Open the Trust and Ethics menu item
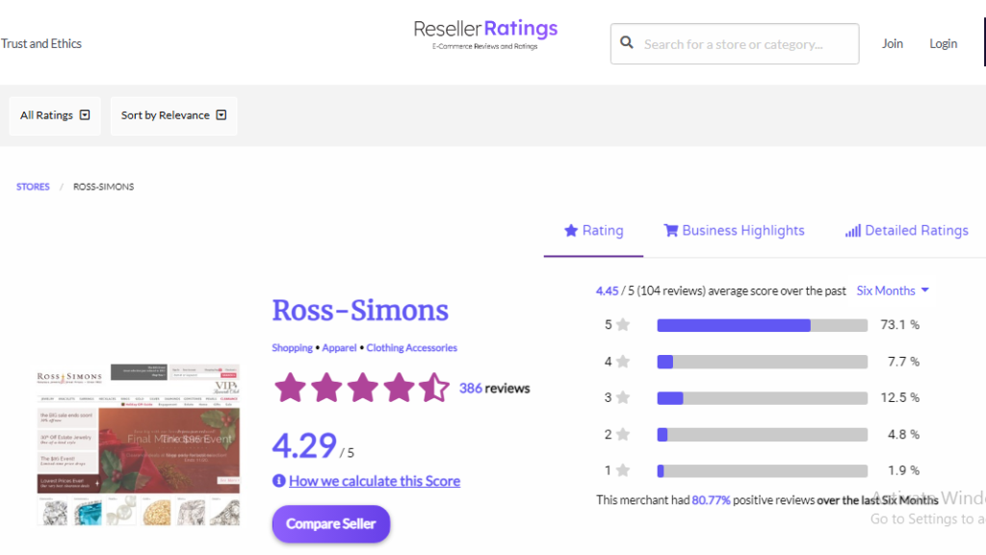Viewport: 986px width, 555px height. click(40, 43)
